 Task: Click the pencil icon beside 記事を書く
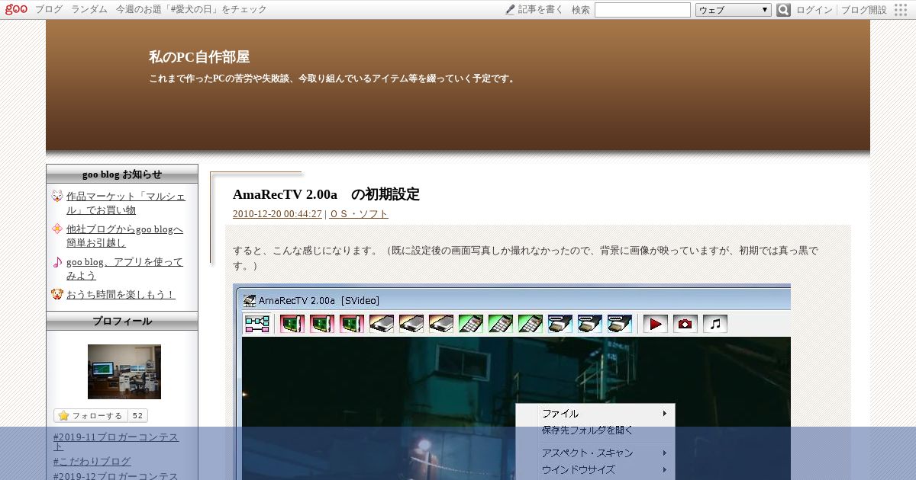510,10
